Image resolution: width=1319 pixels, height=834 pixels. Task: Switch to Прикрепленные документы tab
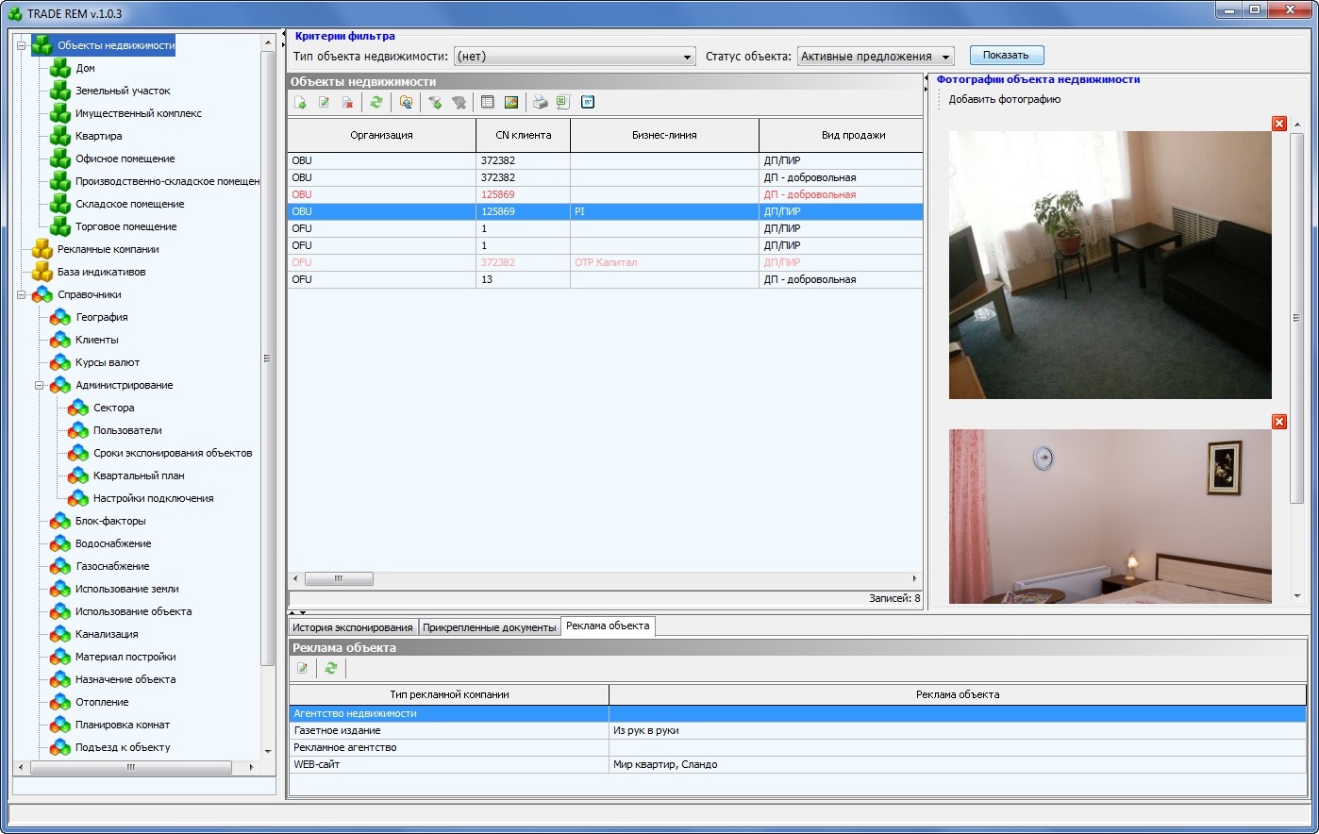[490, 627]
